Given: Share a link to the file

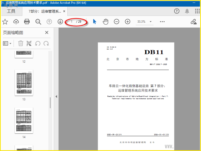Looking at the screenshot, I should (194, 22).
